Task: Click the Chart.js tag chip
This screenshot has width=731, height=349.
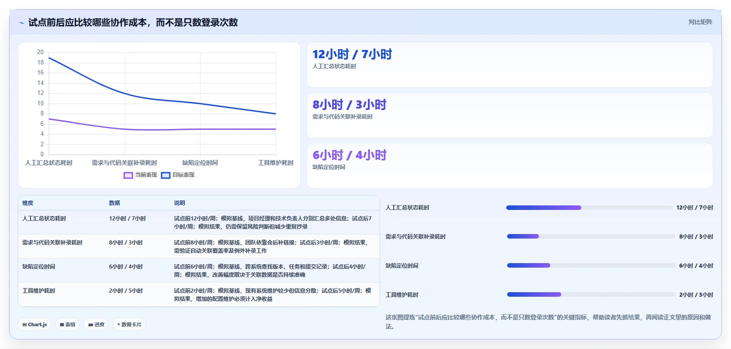Action: click(x=35, y=324)
